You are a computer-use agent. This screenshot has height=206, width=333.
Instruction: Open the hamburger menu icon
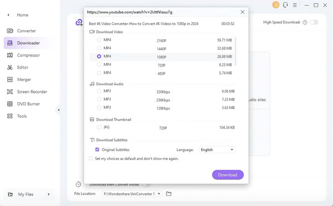click(x=295, y=5)
